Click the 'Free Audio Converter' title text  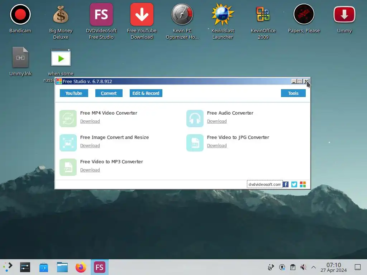tap(230, 113)
